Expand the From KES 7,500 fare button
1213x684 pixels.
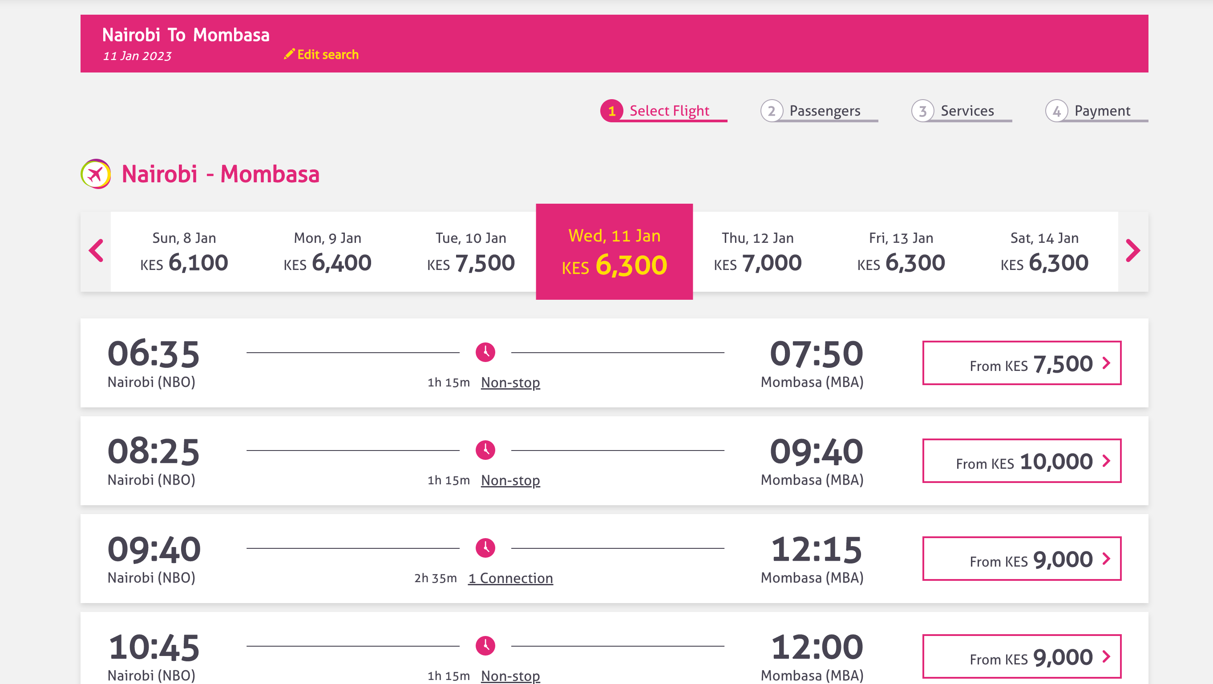[x=1021, y=363]
